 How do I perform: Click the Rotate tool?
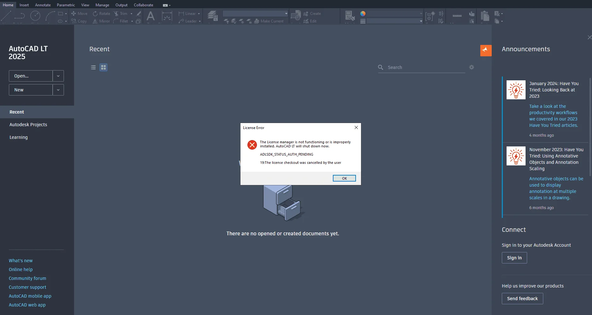pos(101,14)
